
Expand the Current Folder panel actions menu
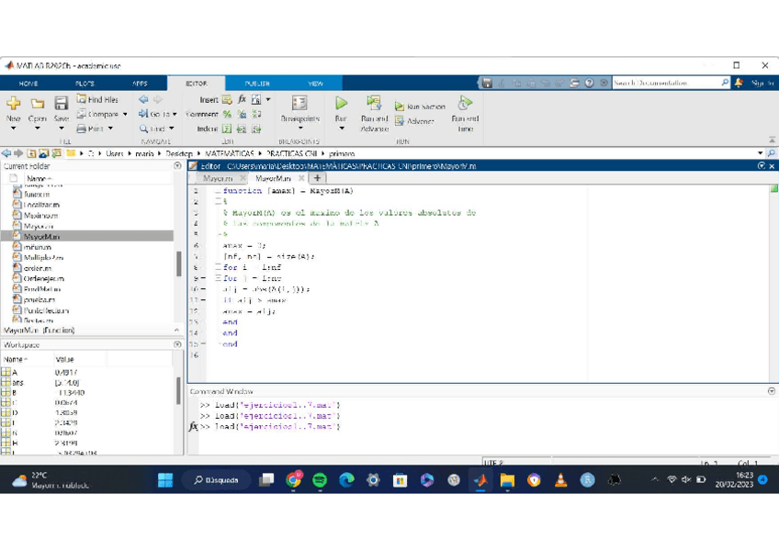click(x=177, y=166)
